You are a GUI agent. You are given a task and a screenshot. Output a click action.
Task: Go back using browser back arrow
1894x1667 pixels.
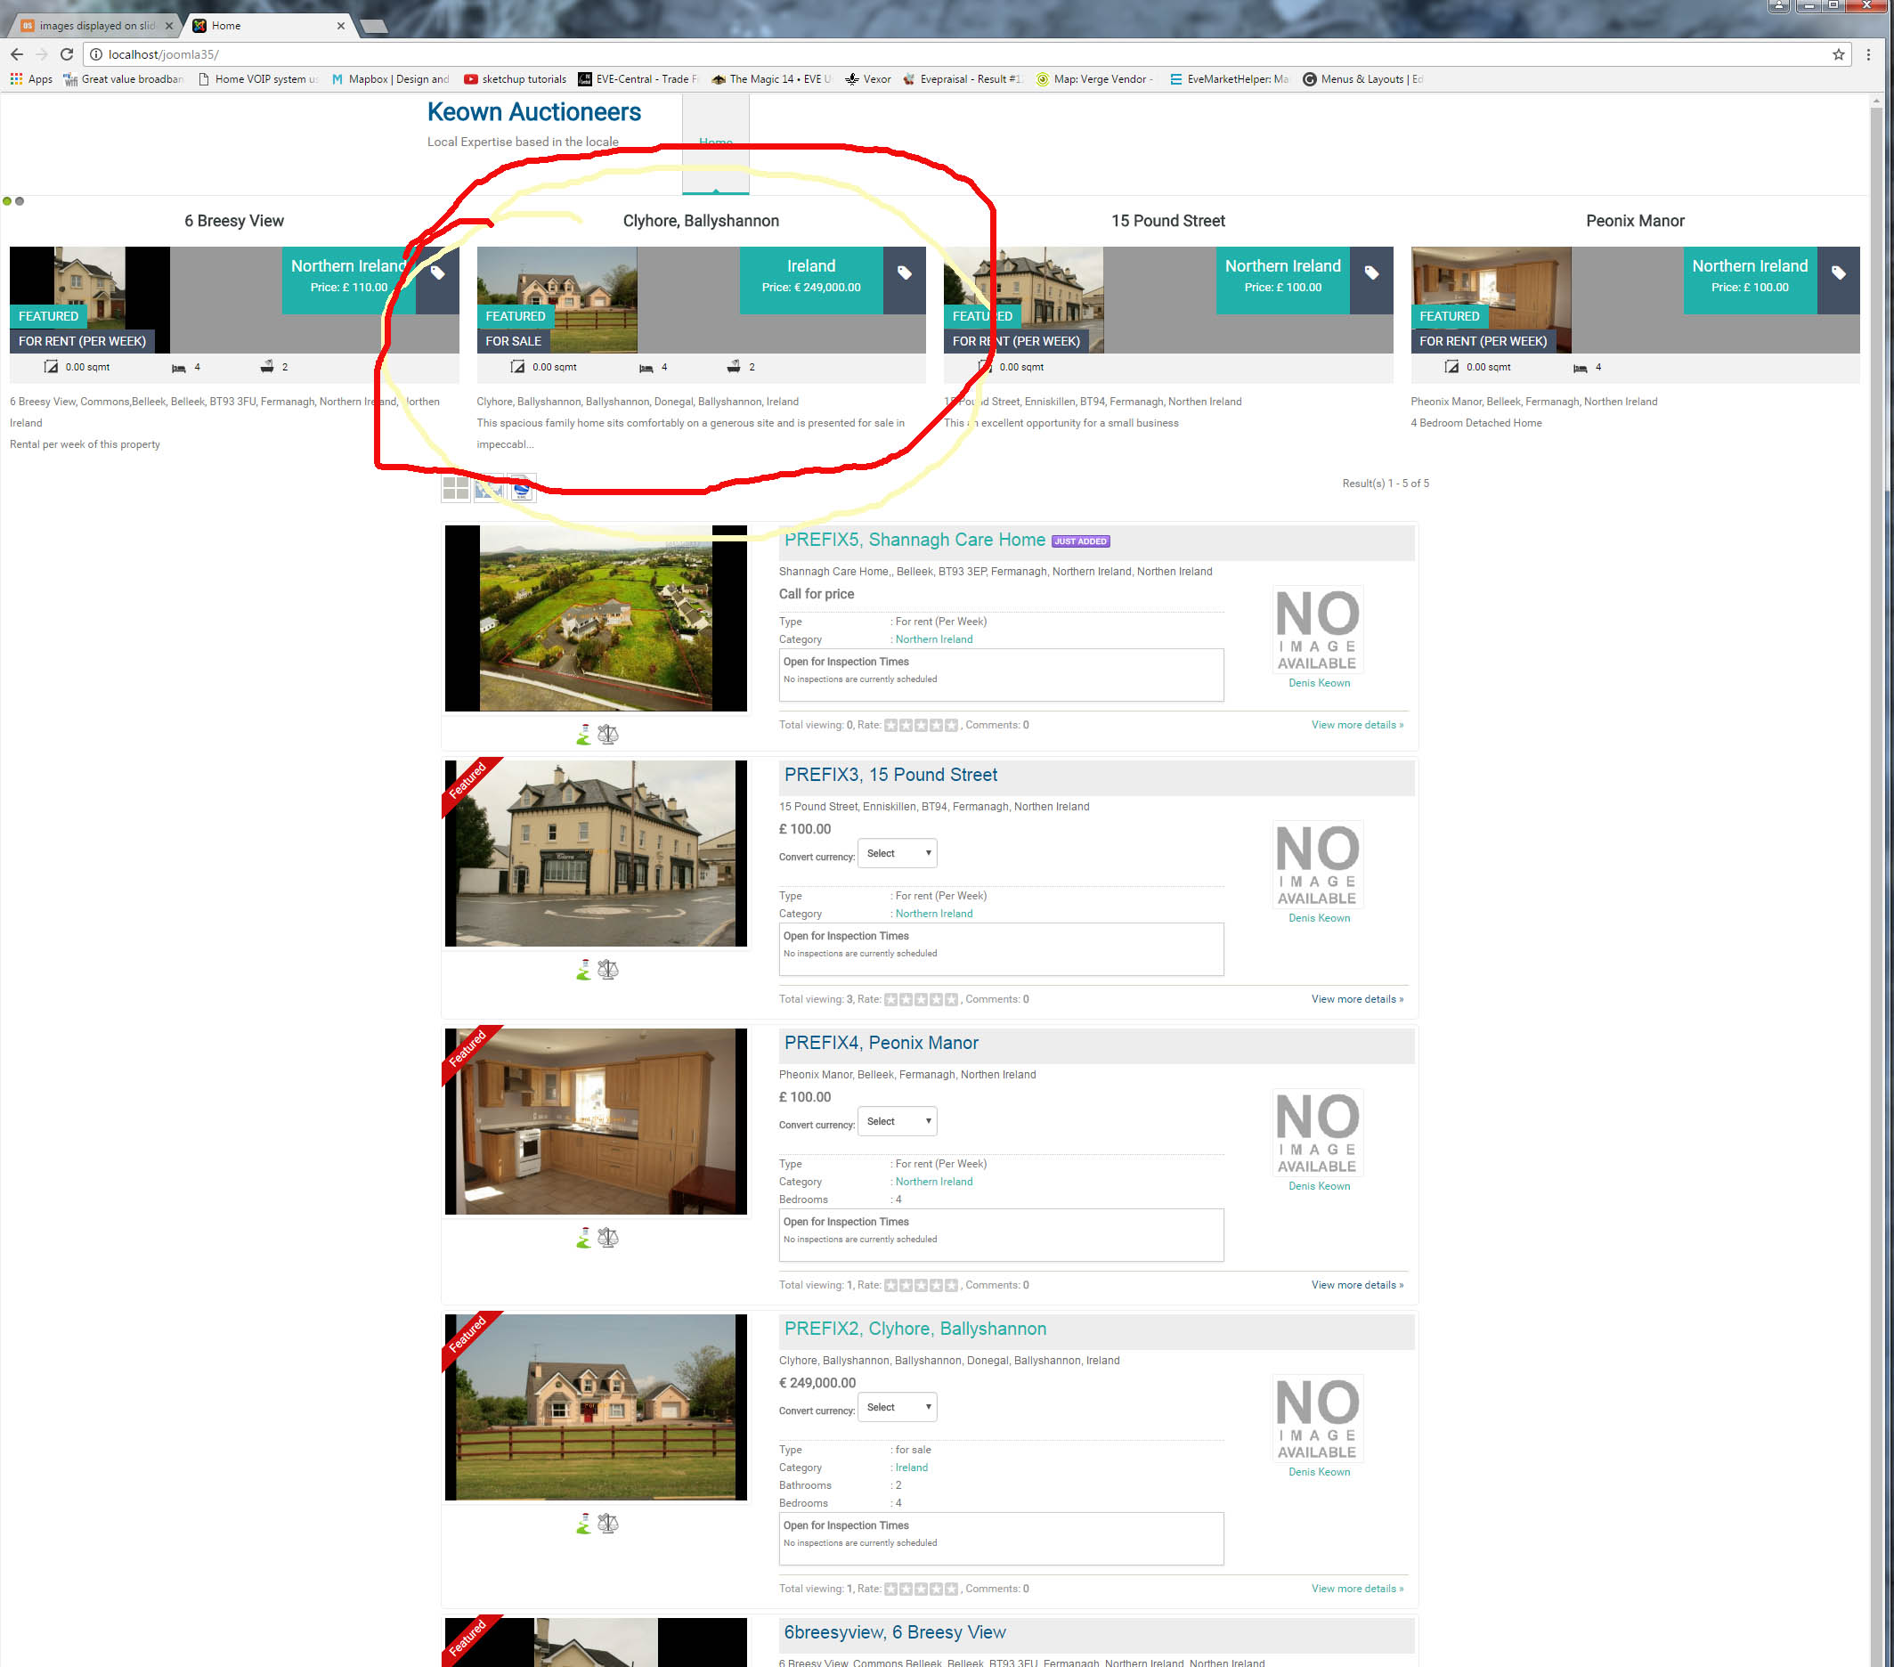click(17, 54)
